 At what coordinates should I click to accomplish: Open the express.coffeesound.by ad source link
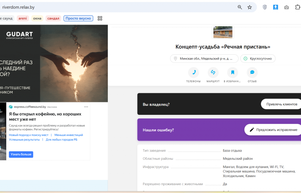click(x=30, y=107)
